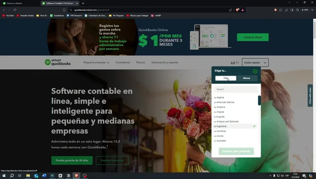The height and width of the screenshot is (179, 316).
Task: Select Australia in the country list
Action: (x=235, y=141)
